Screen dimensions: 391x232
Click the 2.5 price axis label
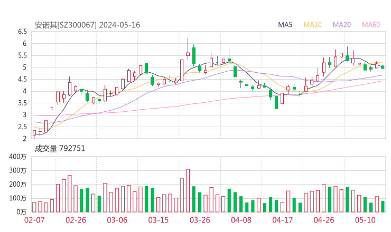pyautogui.click(x=22, y=127)
